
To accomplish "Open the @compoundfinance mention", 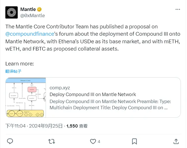I will point(30,34).
